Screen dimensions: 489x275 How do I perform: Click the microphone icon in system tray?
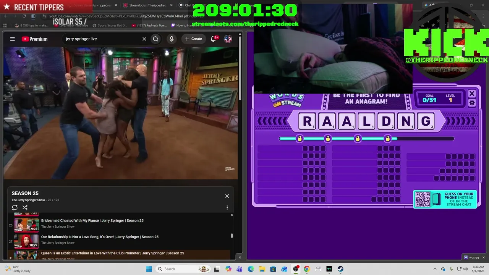pyautogui.click(x=451, y=269)
